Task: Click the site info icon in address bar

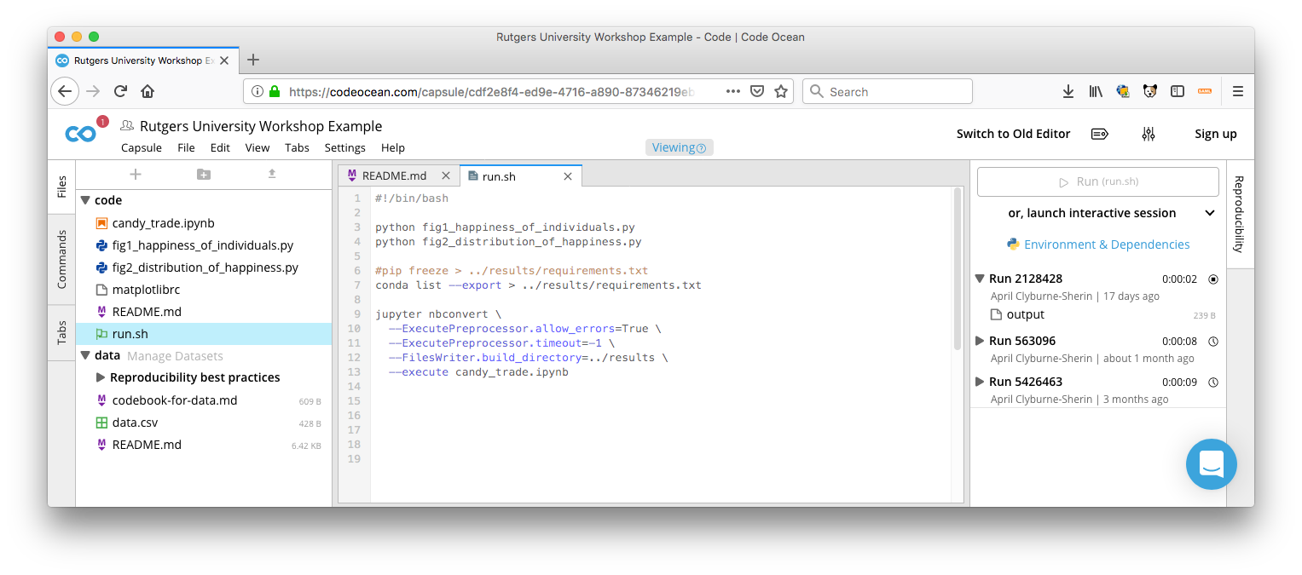Action: pyautogui.click(x=258, y=91)
